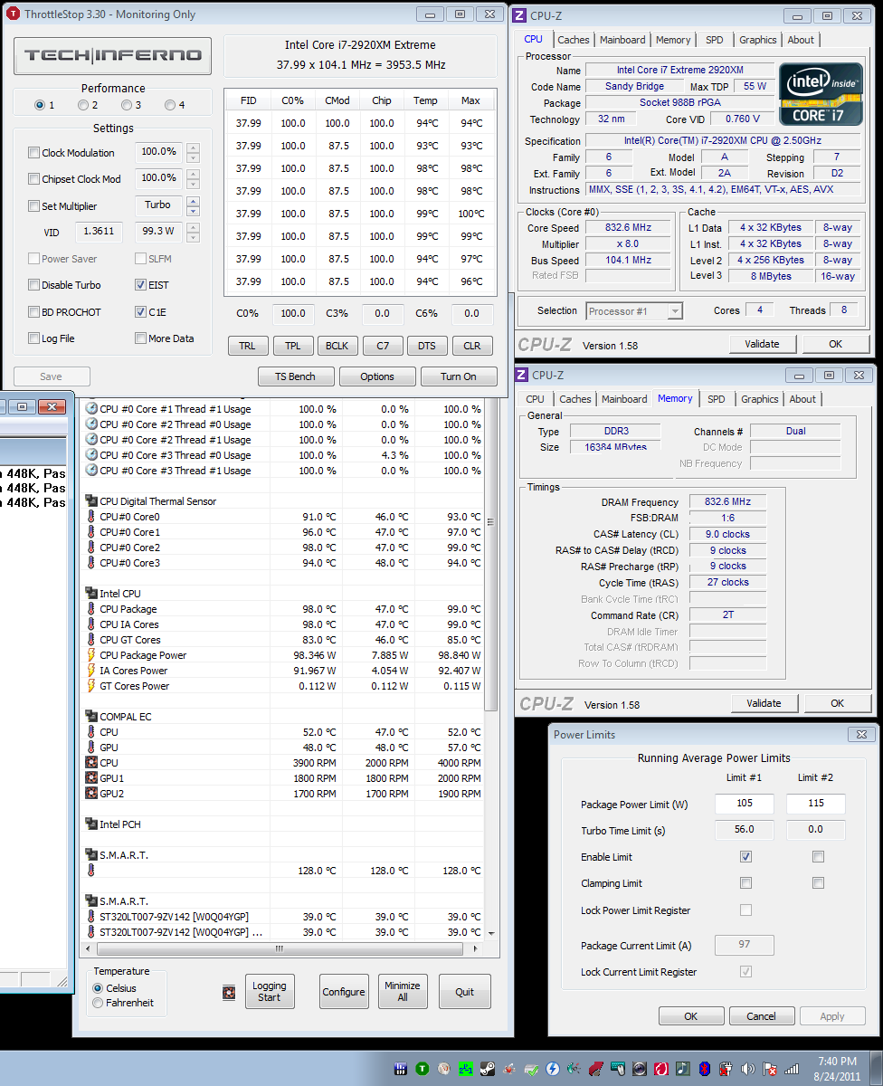Tick the Set Multiplier checkbox
Screen dimensions: 883x1086
point(33,205)
